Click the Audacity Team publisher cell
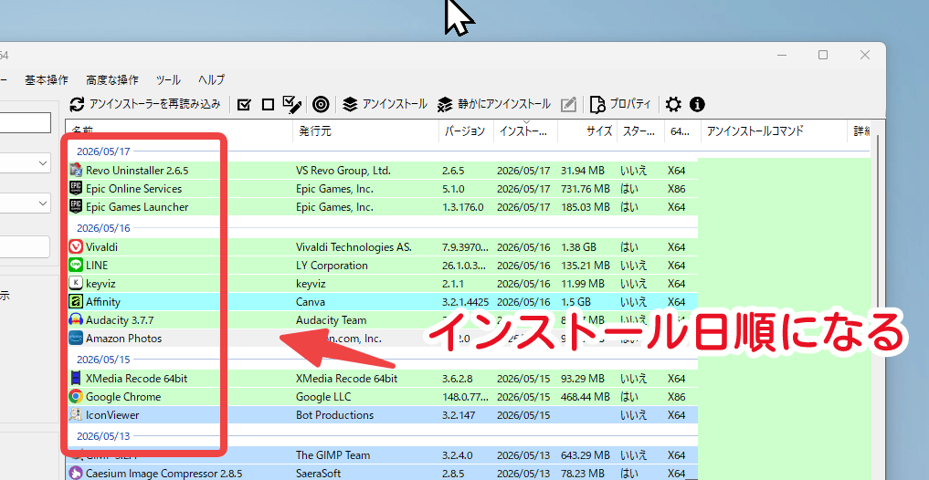This screenshot has height=480, width=929. tap(332, 320)
